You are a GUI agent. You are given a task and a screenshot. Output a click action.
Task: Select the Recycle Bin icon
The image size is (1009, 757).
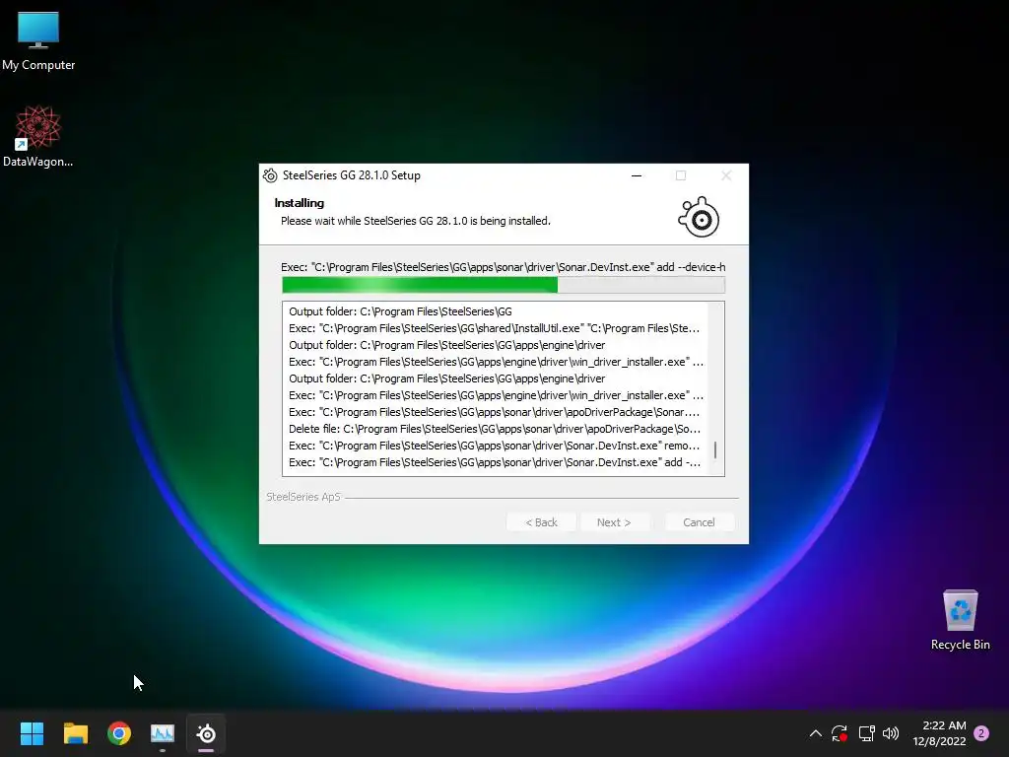click(x=960, y=620)
